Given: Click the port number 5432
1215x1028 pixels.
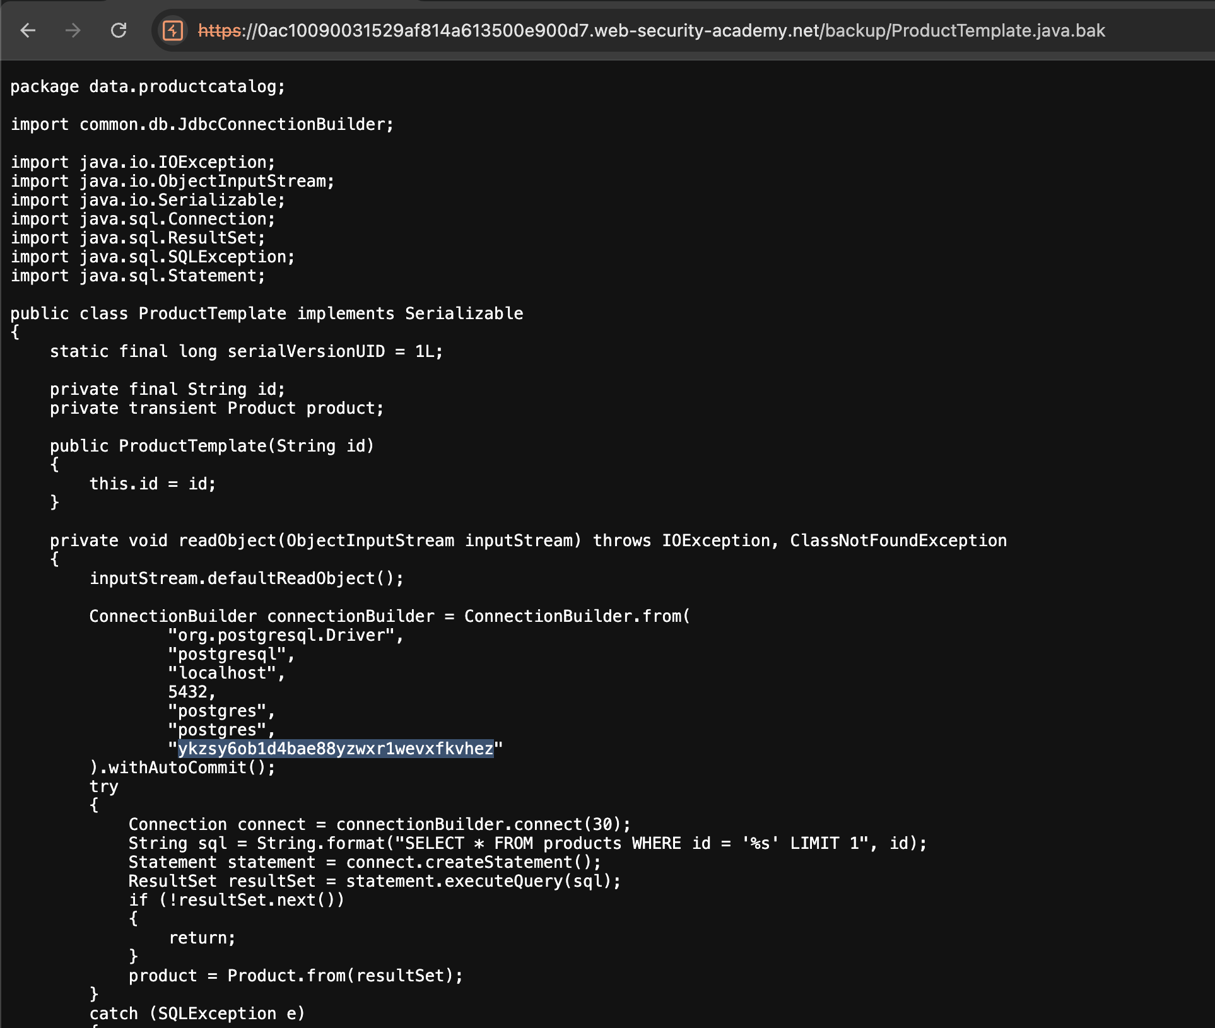Looking at the screenshot, I should point(187,692).
